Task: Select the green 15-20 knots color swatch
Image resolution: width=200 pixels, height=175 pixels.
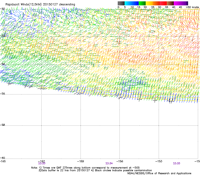Action: coord(142,3)
